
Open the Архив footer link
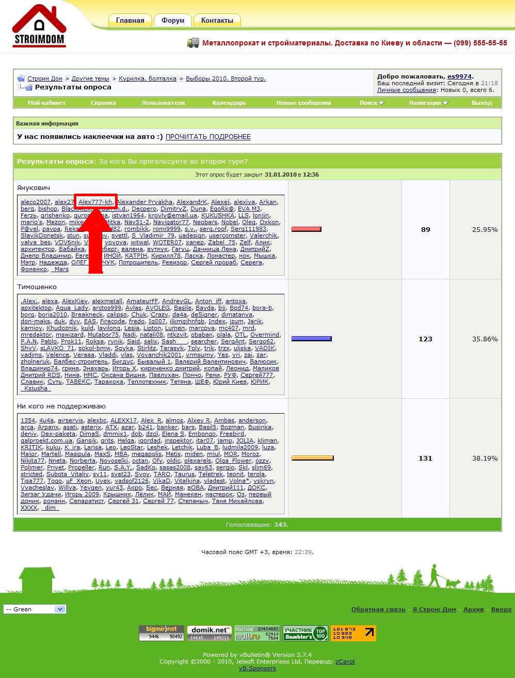[474, 609]
